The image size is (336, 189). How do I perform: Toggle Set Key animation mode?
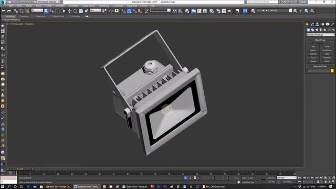point(271,182)
